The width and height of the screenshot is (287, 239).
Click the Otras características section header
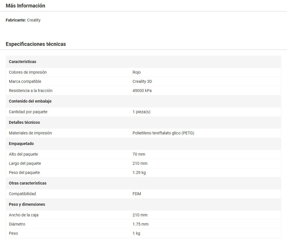[x=28, y=183]
